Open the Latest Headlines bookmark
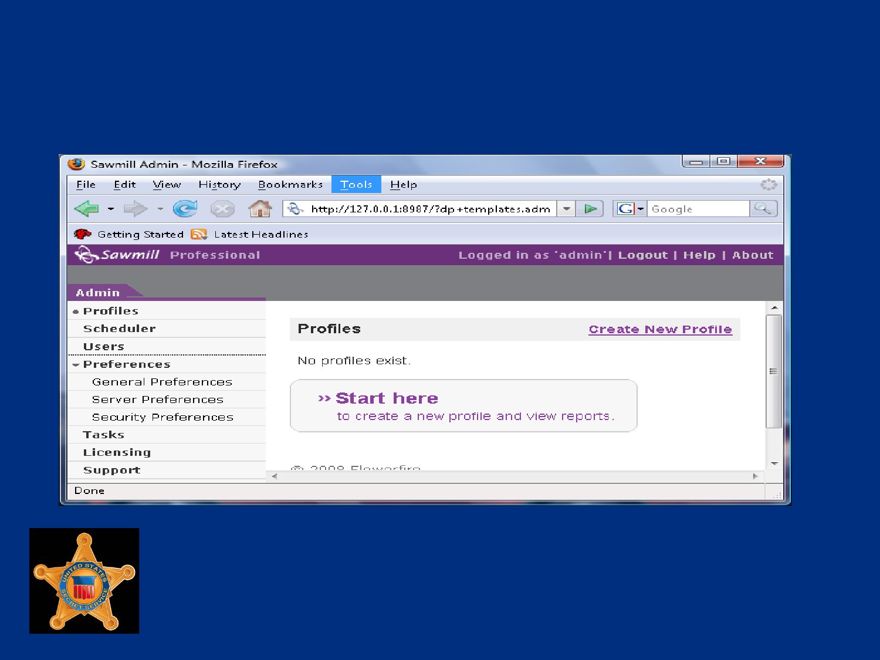Screen dimensions: 880x660 261,235
